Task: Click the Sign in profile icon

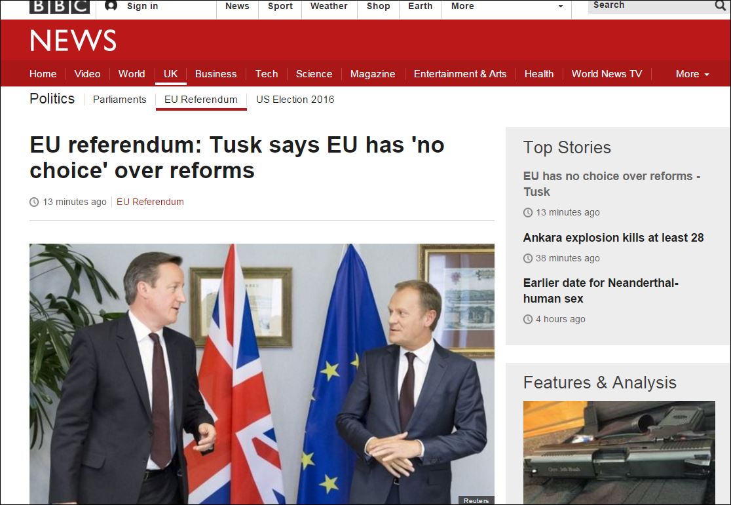Action: pyautogui.click(x=111, y=6)
